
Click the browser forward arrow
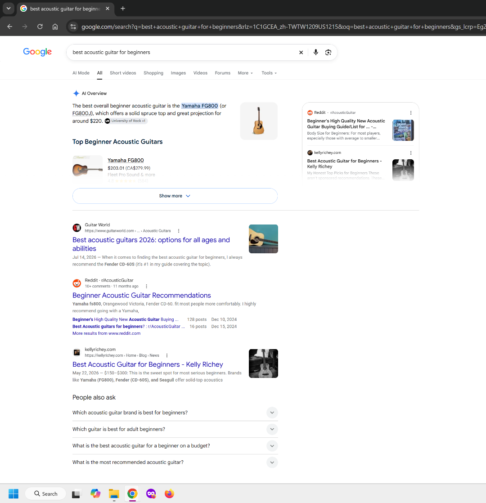[25, 27]
